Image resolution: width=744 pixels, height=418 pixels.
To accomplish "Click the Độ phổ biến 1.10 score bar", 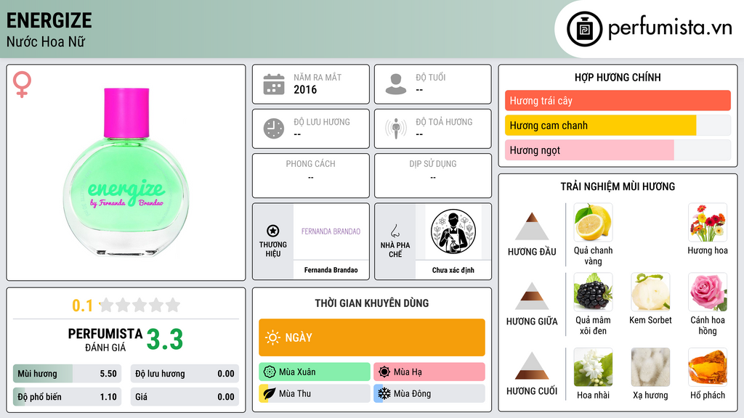I will coord(67,397).
